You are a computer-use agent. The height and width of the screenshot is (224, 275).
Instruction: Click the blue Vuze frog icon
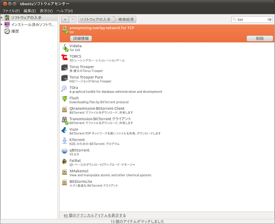(64, 130)
